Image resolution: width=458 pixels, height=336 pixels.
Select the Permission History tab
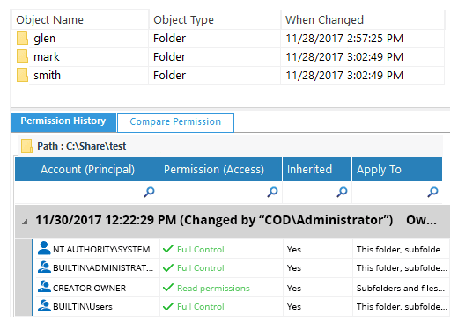63,122
